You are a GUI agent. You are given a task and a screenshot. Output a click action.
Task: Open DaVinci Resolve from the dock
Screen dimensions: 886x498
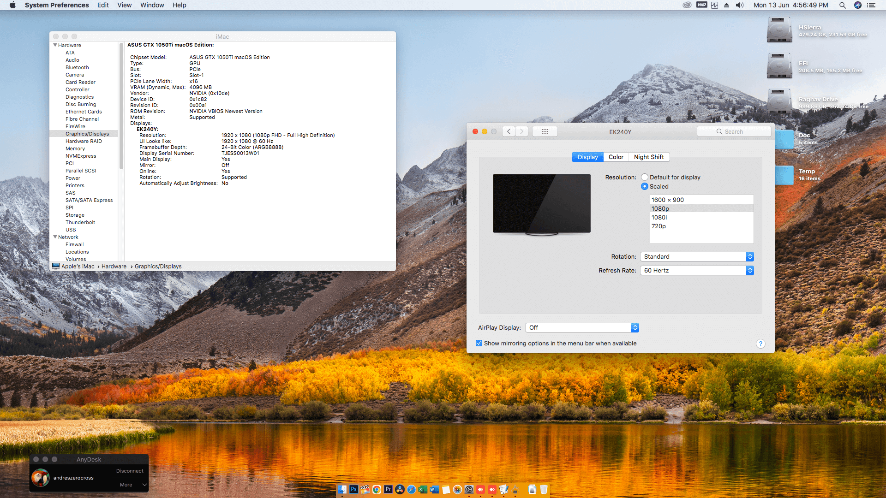click(x=400, y=489)
